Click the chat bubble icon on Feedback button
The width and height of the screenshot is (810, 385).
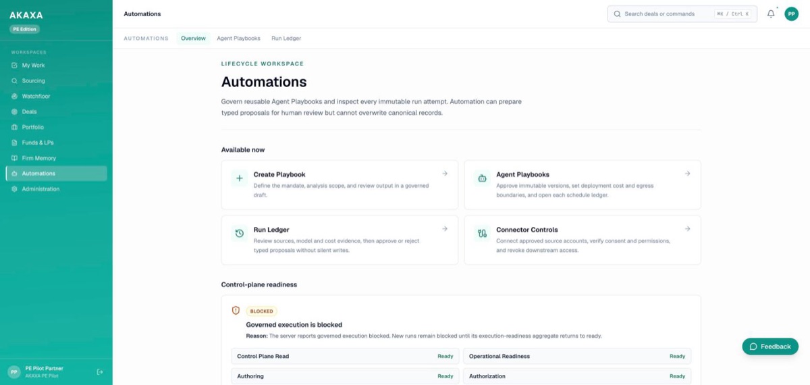[753, 346]
